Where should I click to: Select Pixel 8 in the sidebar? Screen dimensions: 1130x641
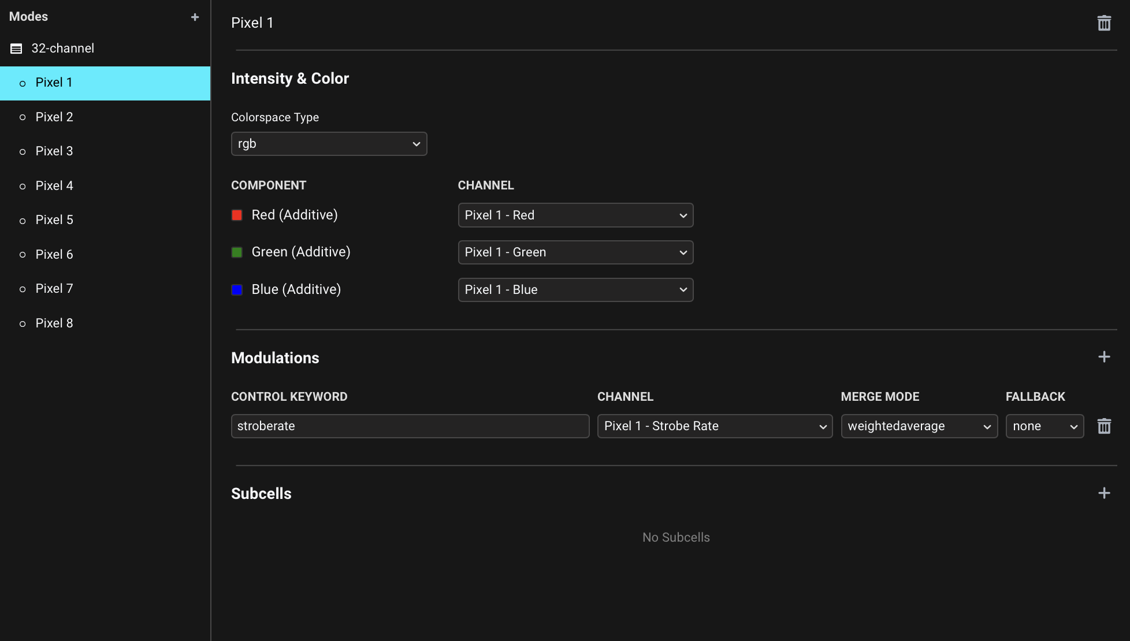(105, 323)
